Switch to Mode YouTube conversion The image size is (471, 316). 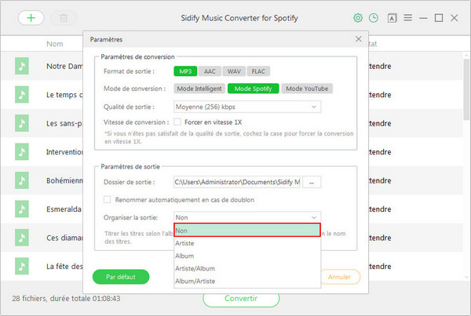pyautogui.click(x=306, y=89)
